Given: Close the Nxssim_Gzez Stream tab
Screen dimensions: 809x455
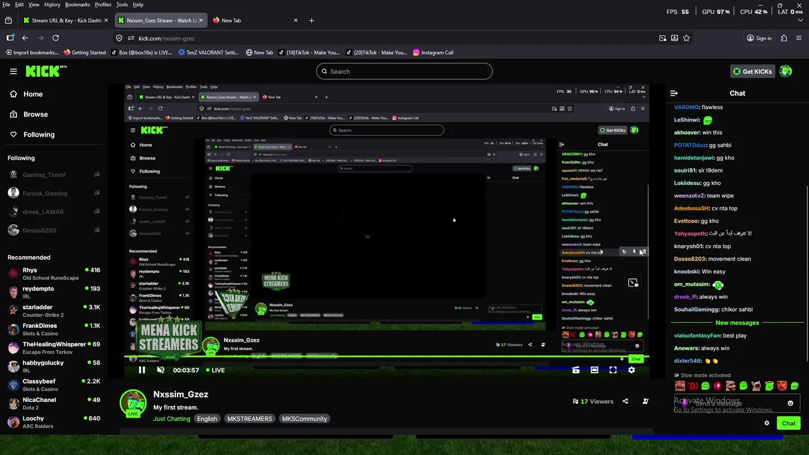Looking at the screenshot, I should pyautogui.click(x=201, y=20).
